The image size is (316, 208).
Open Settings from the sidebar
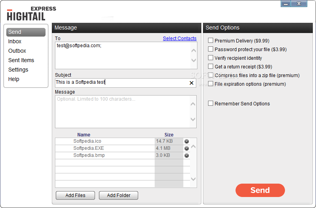point(18,70)
